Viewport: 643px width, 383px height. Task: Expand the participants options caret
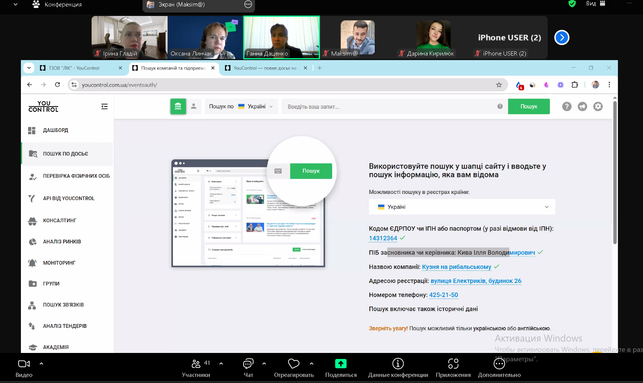pos(221,364)
